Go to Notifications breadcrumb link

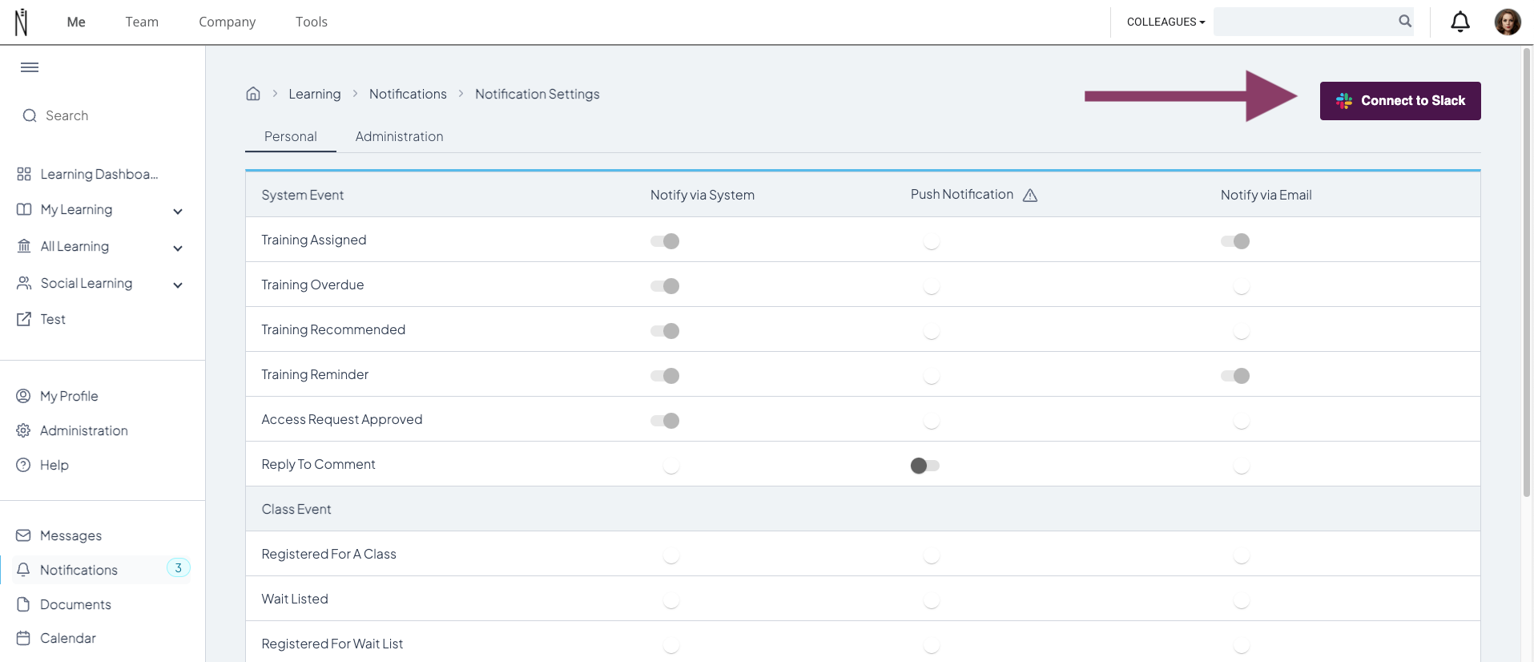pos(408,94)
